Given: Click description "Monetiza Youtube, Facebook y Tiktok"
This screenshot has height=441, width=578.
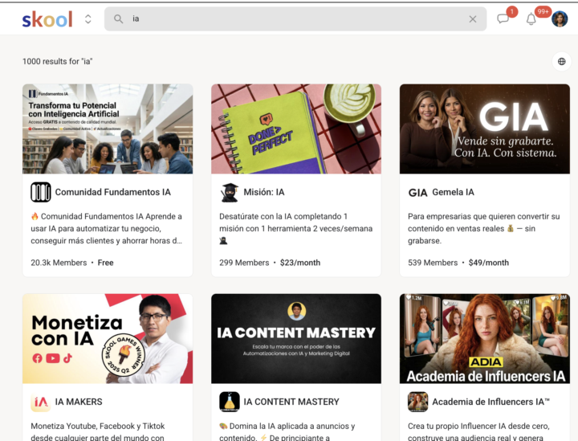Looking at the screenshot, I should tap(98, 432).
